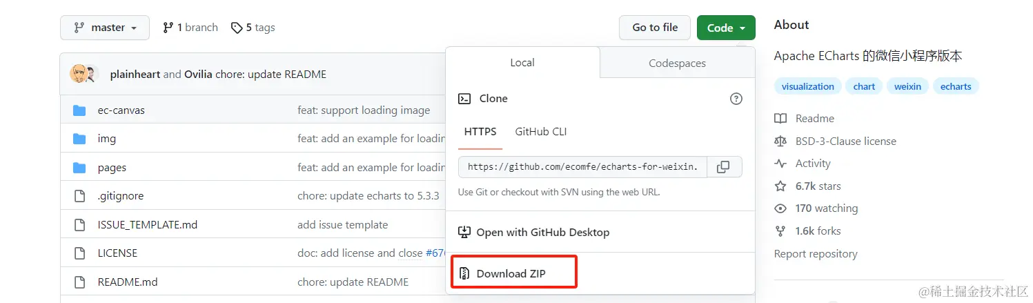Open ISSUE_TEMPLATE.md file
This screenshot has height=303, width=1033.
(148, 225)
